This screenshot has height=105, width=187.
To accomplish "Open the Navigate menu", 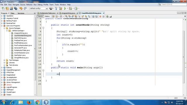I will [16, 5].
